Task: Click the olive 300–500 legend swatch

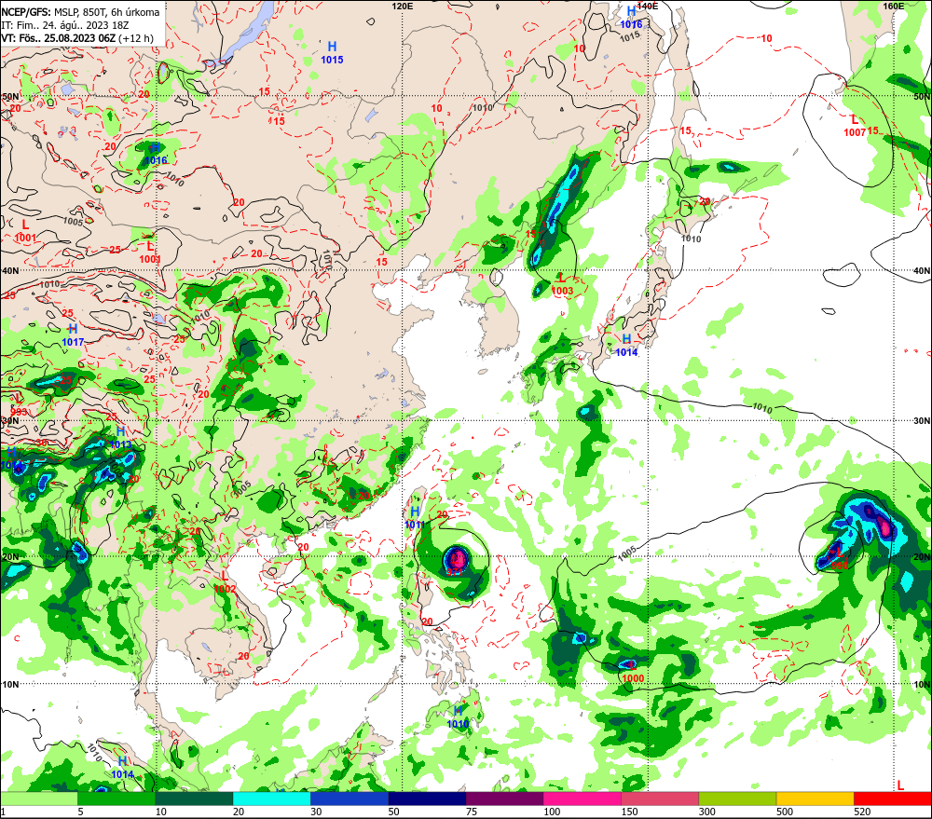Action: pyautogui.click(x=737, y=799)
